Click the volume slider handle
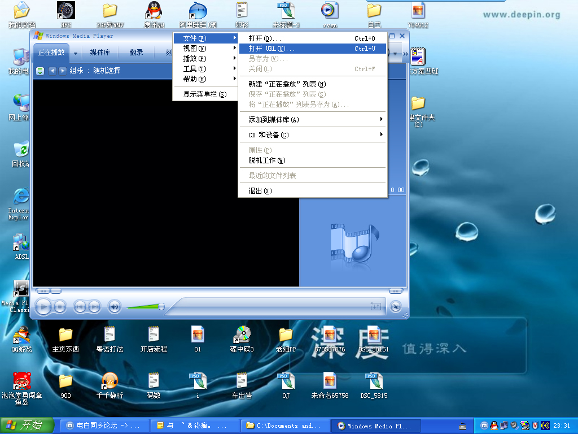Screen dimensions: 578x434 coord(161,307)
